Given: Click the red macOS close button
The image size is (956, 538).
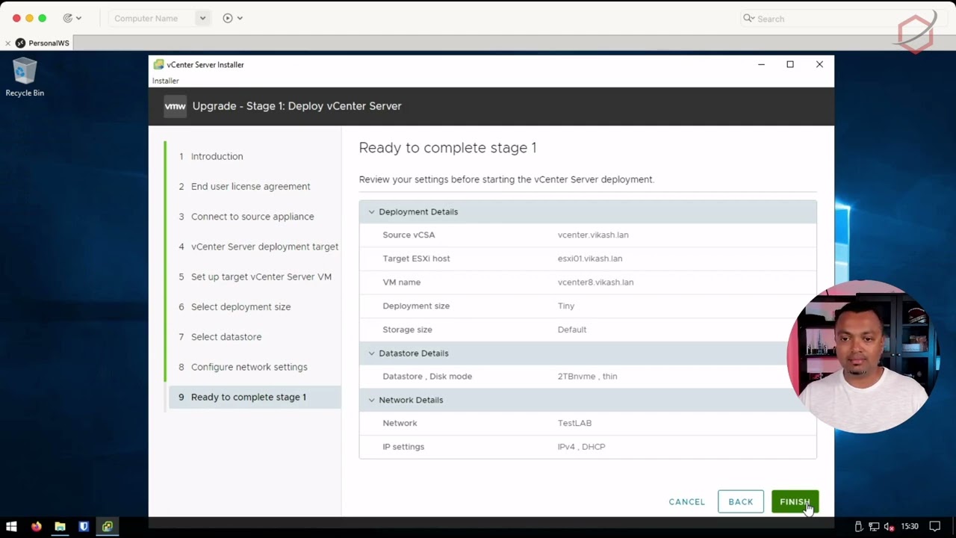Looking at the screenshot, I should click(16, 18).
